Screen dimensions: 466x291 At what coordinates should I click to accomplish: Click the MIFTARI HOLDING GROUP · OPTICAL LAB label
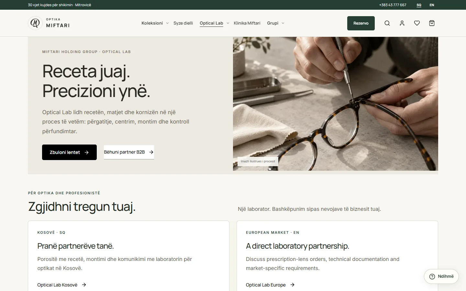pos(86,52)
